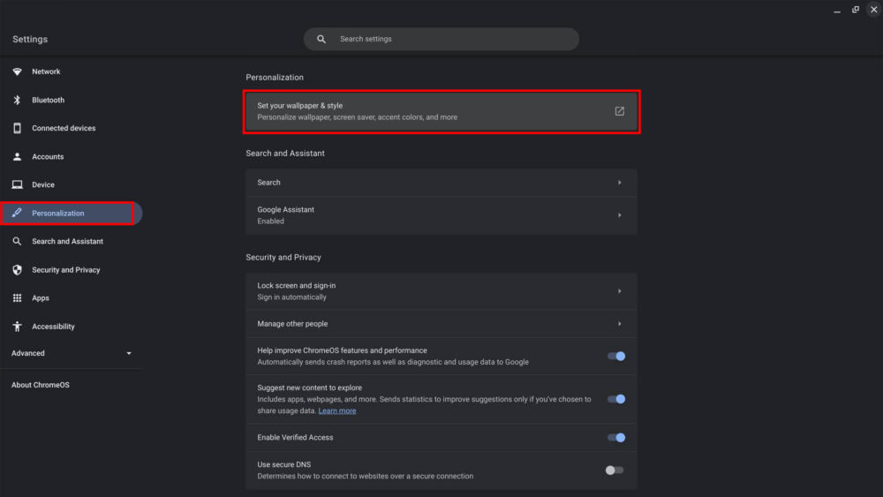Expand the Advanced settings section

pos(129,353)
